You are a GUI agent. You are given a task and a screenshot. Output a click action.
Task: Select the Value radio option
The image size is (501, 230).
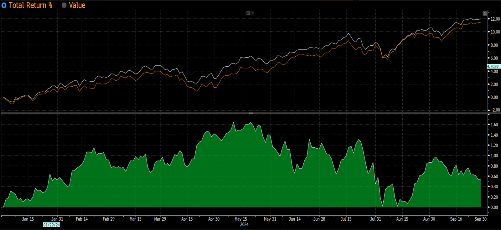tap(64, 5)
